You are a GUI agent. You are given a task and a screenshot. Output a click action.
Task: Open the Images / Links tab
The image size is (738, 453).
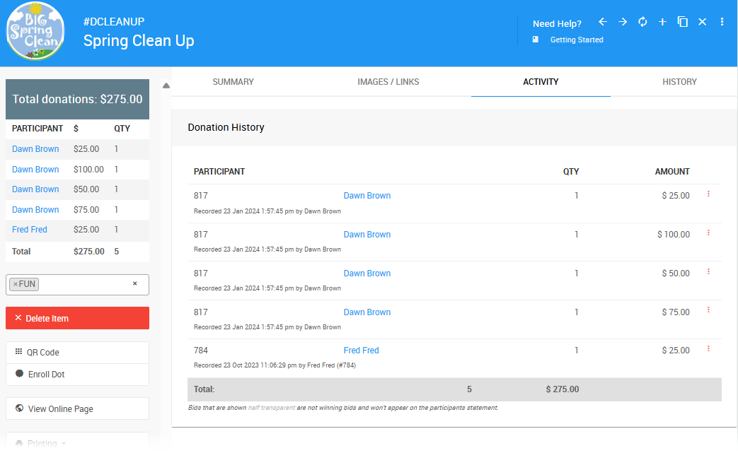(388, 82)
